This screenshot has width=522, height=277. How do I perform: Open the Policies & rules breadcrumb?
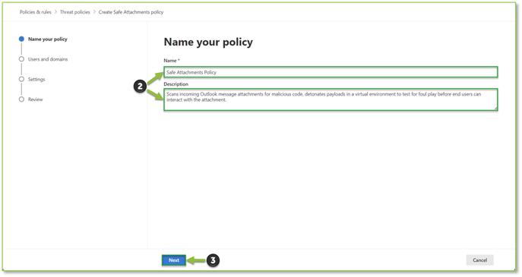coord(35,12)
